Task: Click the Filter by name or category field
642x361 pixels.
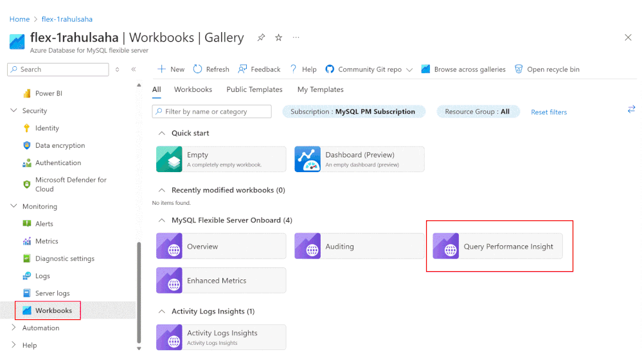Action: [215, 112]
